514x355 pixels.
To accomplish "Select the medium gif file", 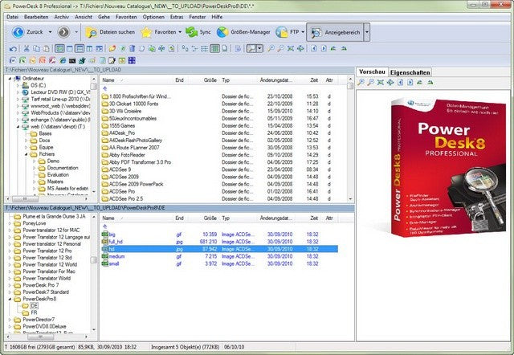I will [116, 257].
